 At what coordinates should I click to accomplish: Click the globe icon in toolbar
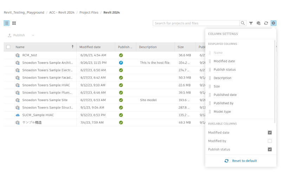[x=259, y=23]
